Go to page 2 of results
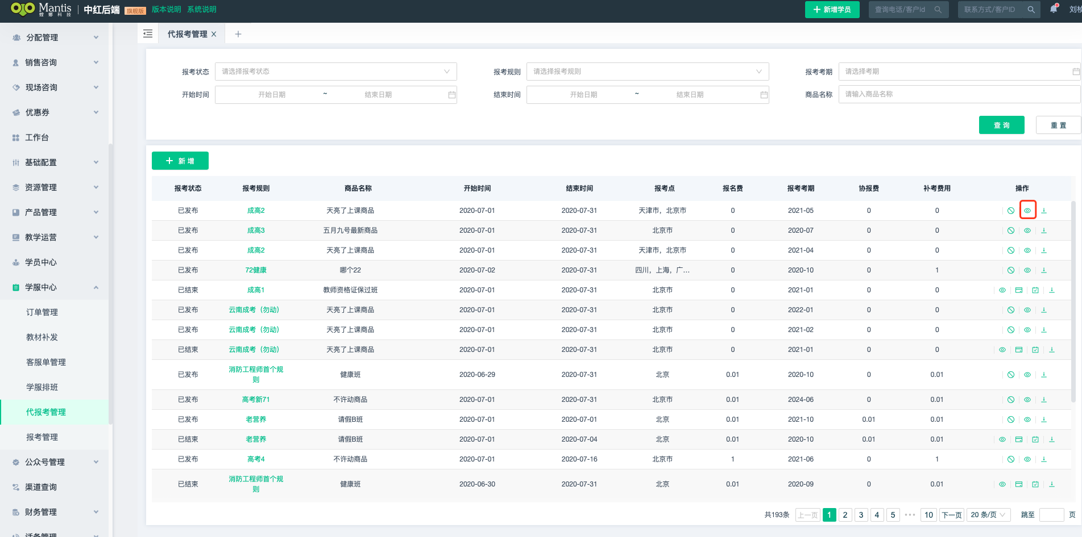1082x537 pixels. (845, 515)
